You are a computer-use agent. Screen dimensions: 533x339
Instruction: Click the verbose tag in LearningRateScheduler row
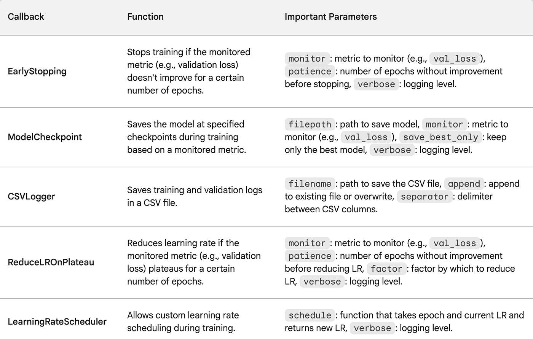tap(372, 328)
